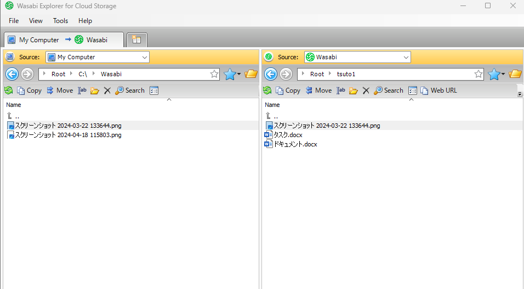Open the blue star favorites menu, left pane
Image resolution: width=524 pixels, height=289 pixels.
[232, 74]
